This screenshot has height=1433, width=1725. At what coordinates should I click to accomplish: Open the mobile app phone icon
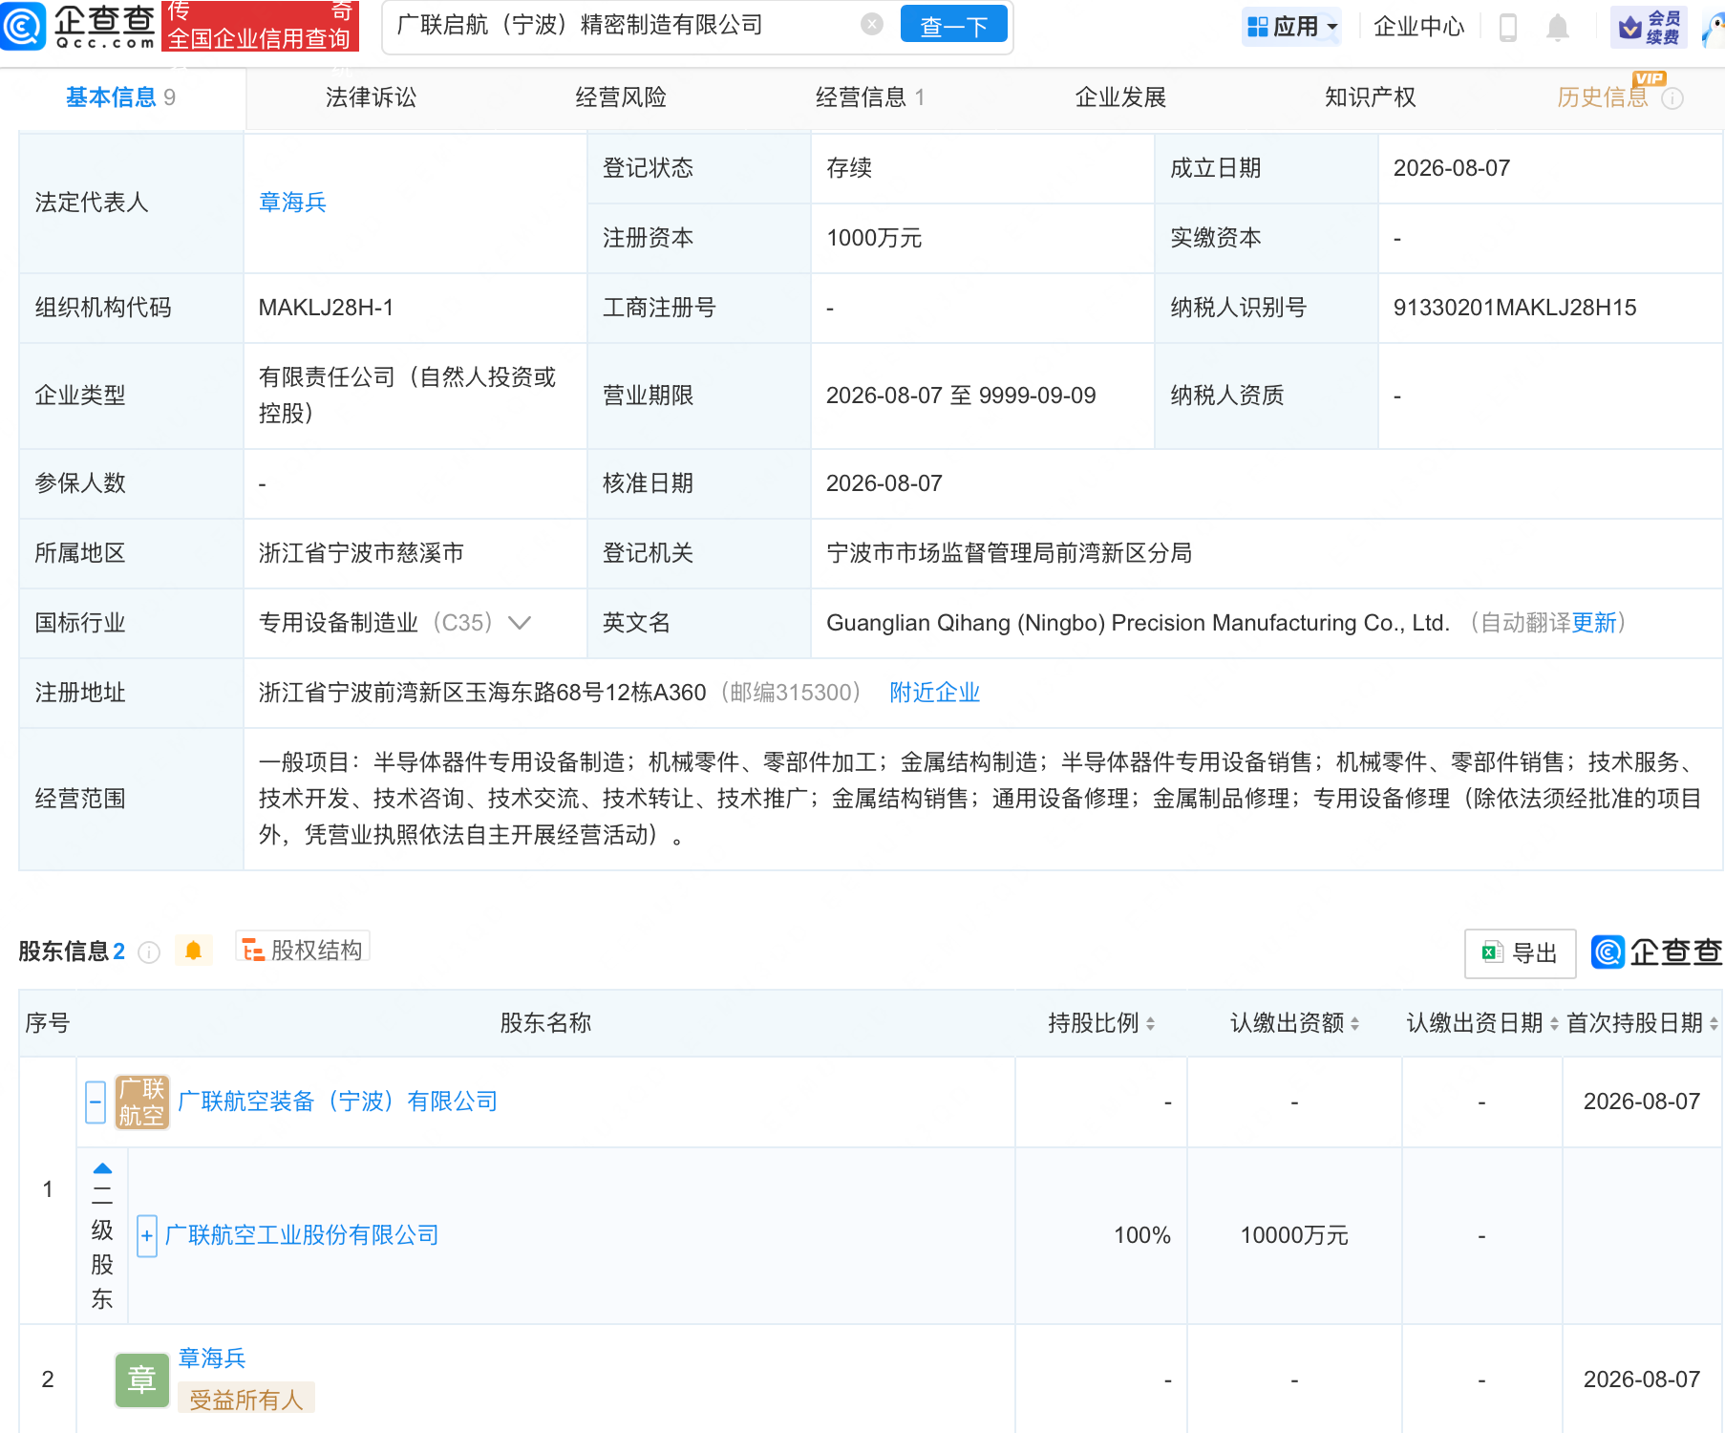click(1508, 27)
